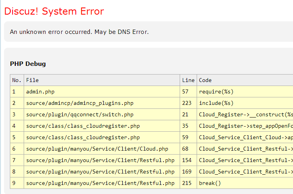Select the 'include(%s)' code cell
Screen dimensions: 293x194
click(x=245, y=103)
